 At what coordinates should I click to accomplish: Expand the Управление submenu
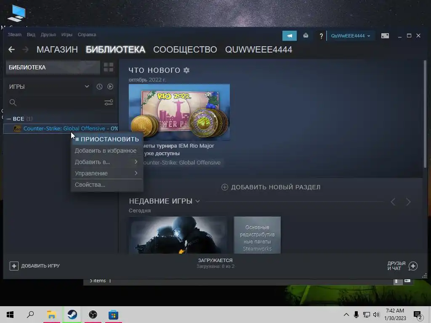click(x=106, y=173)
